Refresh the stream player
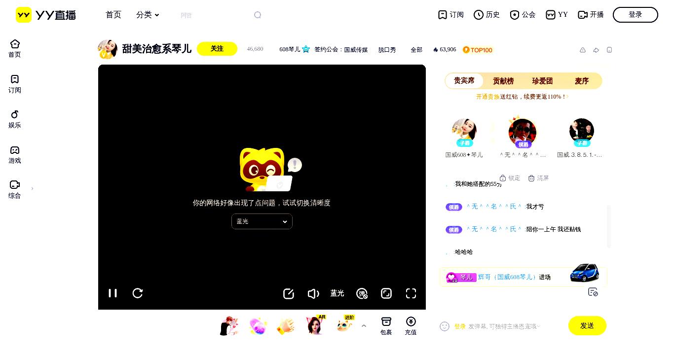 138,293
